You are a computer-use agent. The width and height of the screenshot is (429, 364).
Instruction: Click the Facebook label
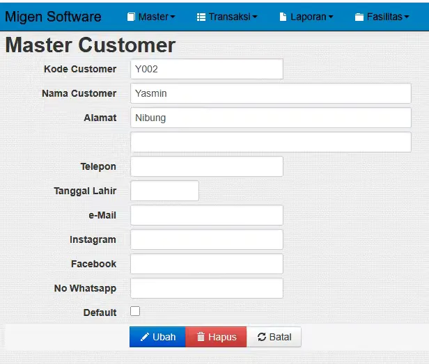tap(93, 264)
